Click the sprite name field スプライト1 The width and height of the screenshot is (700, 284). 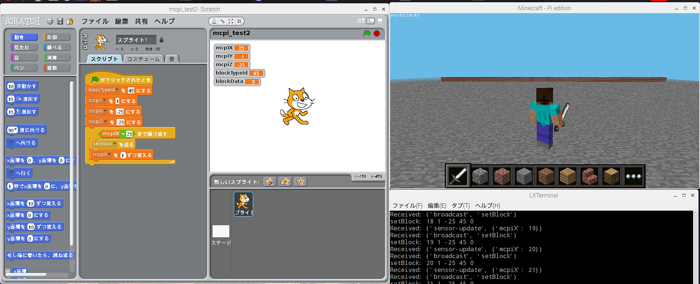[x=136, y=40]
